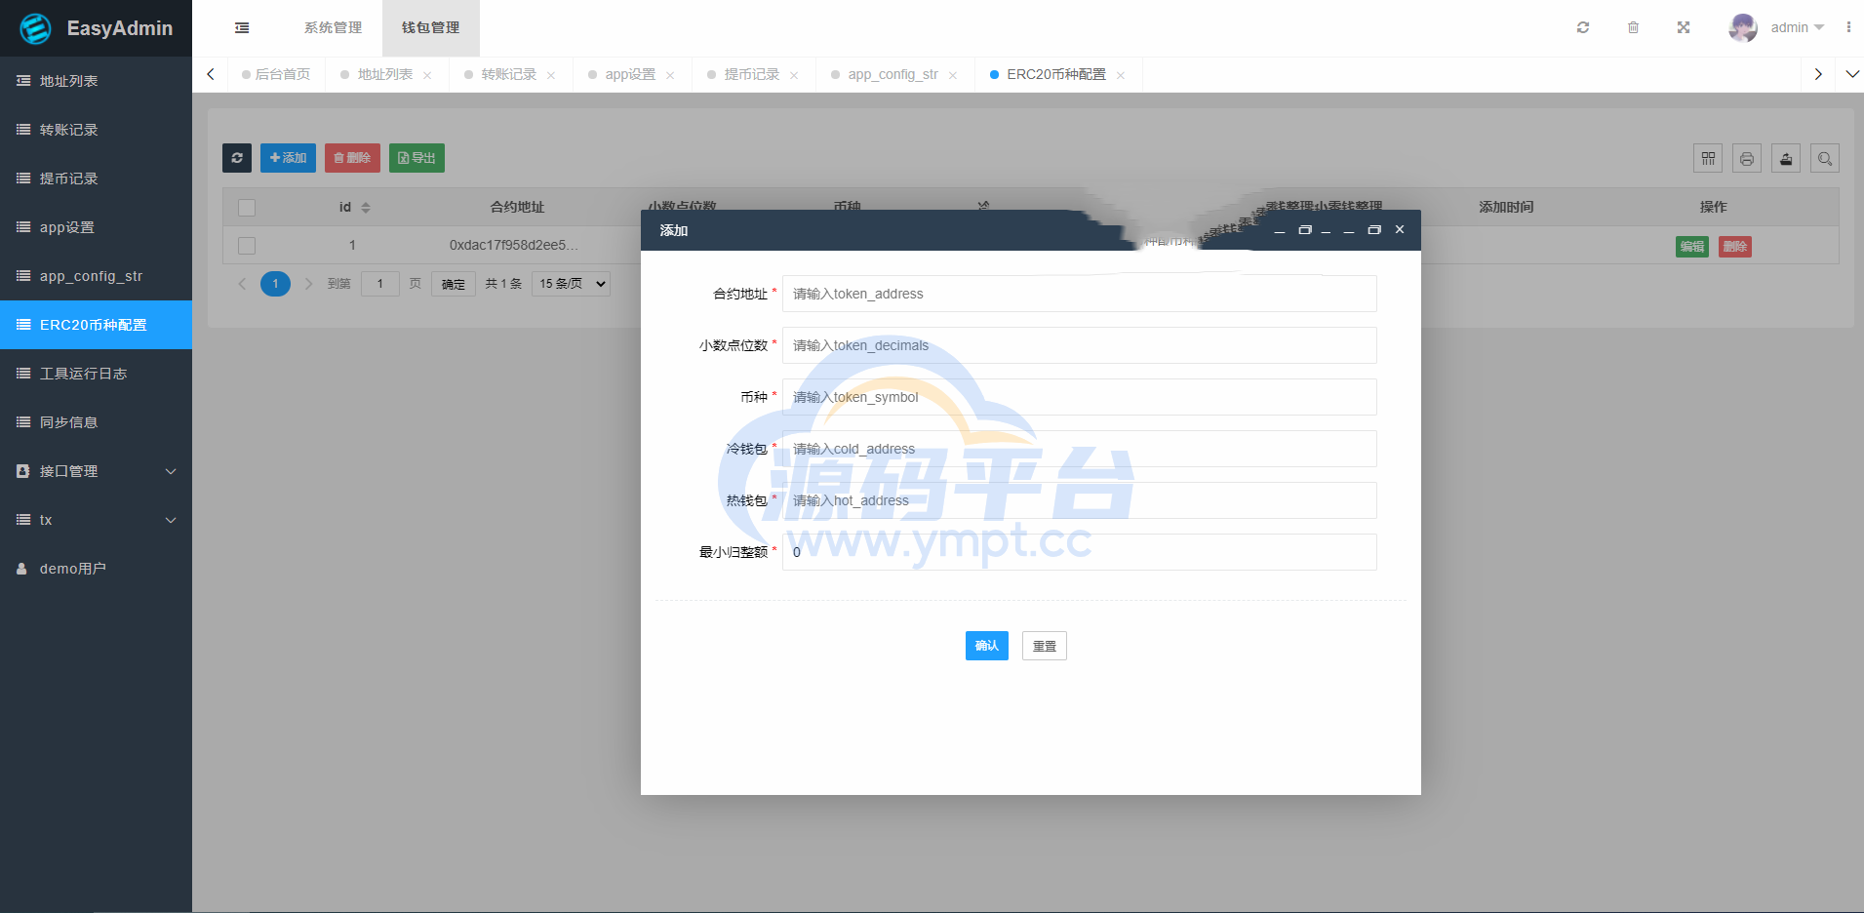Open 地址列表 in sidebar
Viewport: 1864px width, 913px height.
(x=96, y=81)
